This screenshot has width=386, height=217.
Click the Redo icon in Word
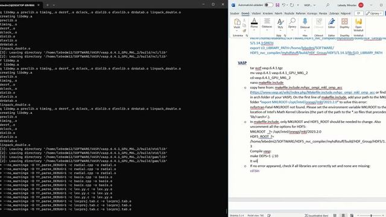pos(292,5)
